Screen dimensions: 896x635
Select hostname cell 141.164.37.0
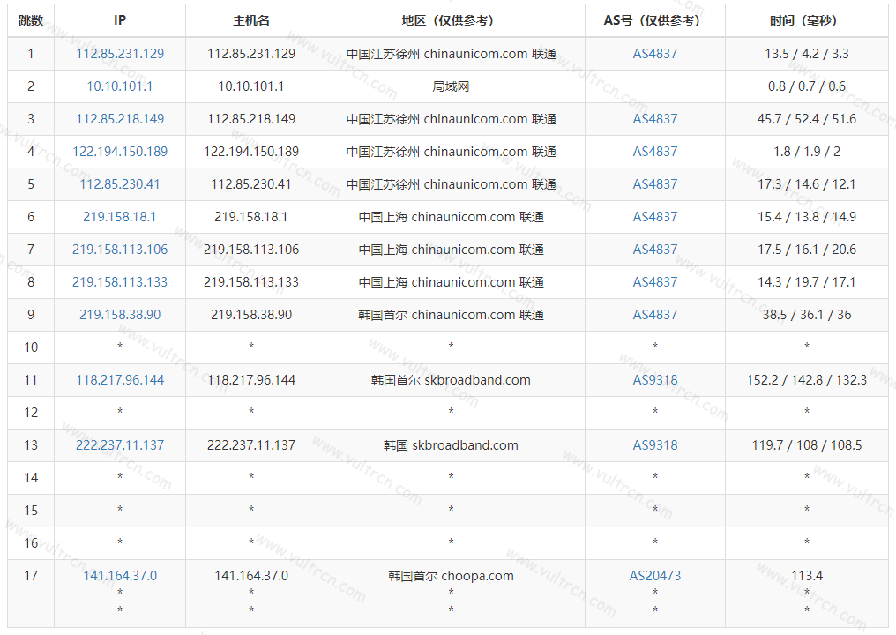pos(251,576)
